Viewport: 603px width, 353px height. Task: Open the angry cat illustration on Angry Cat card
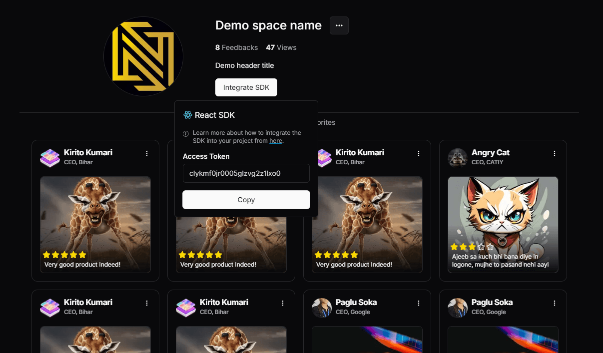(x=503, y=225)
